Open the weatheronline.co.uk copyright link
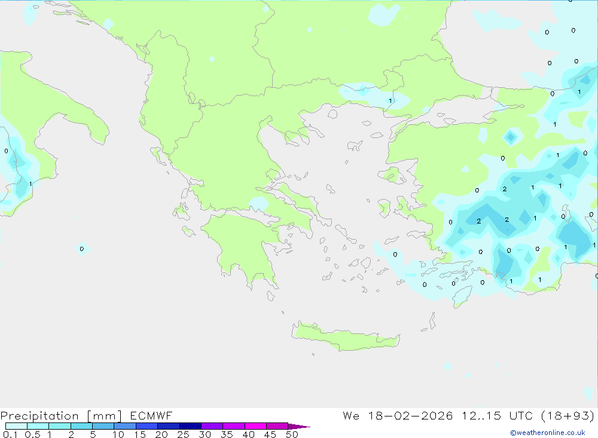598x438 pixels. [x=548, y=433]
